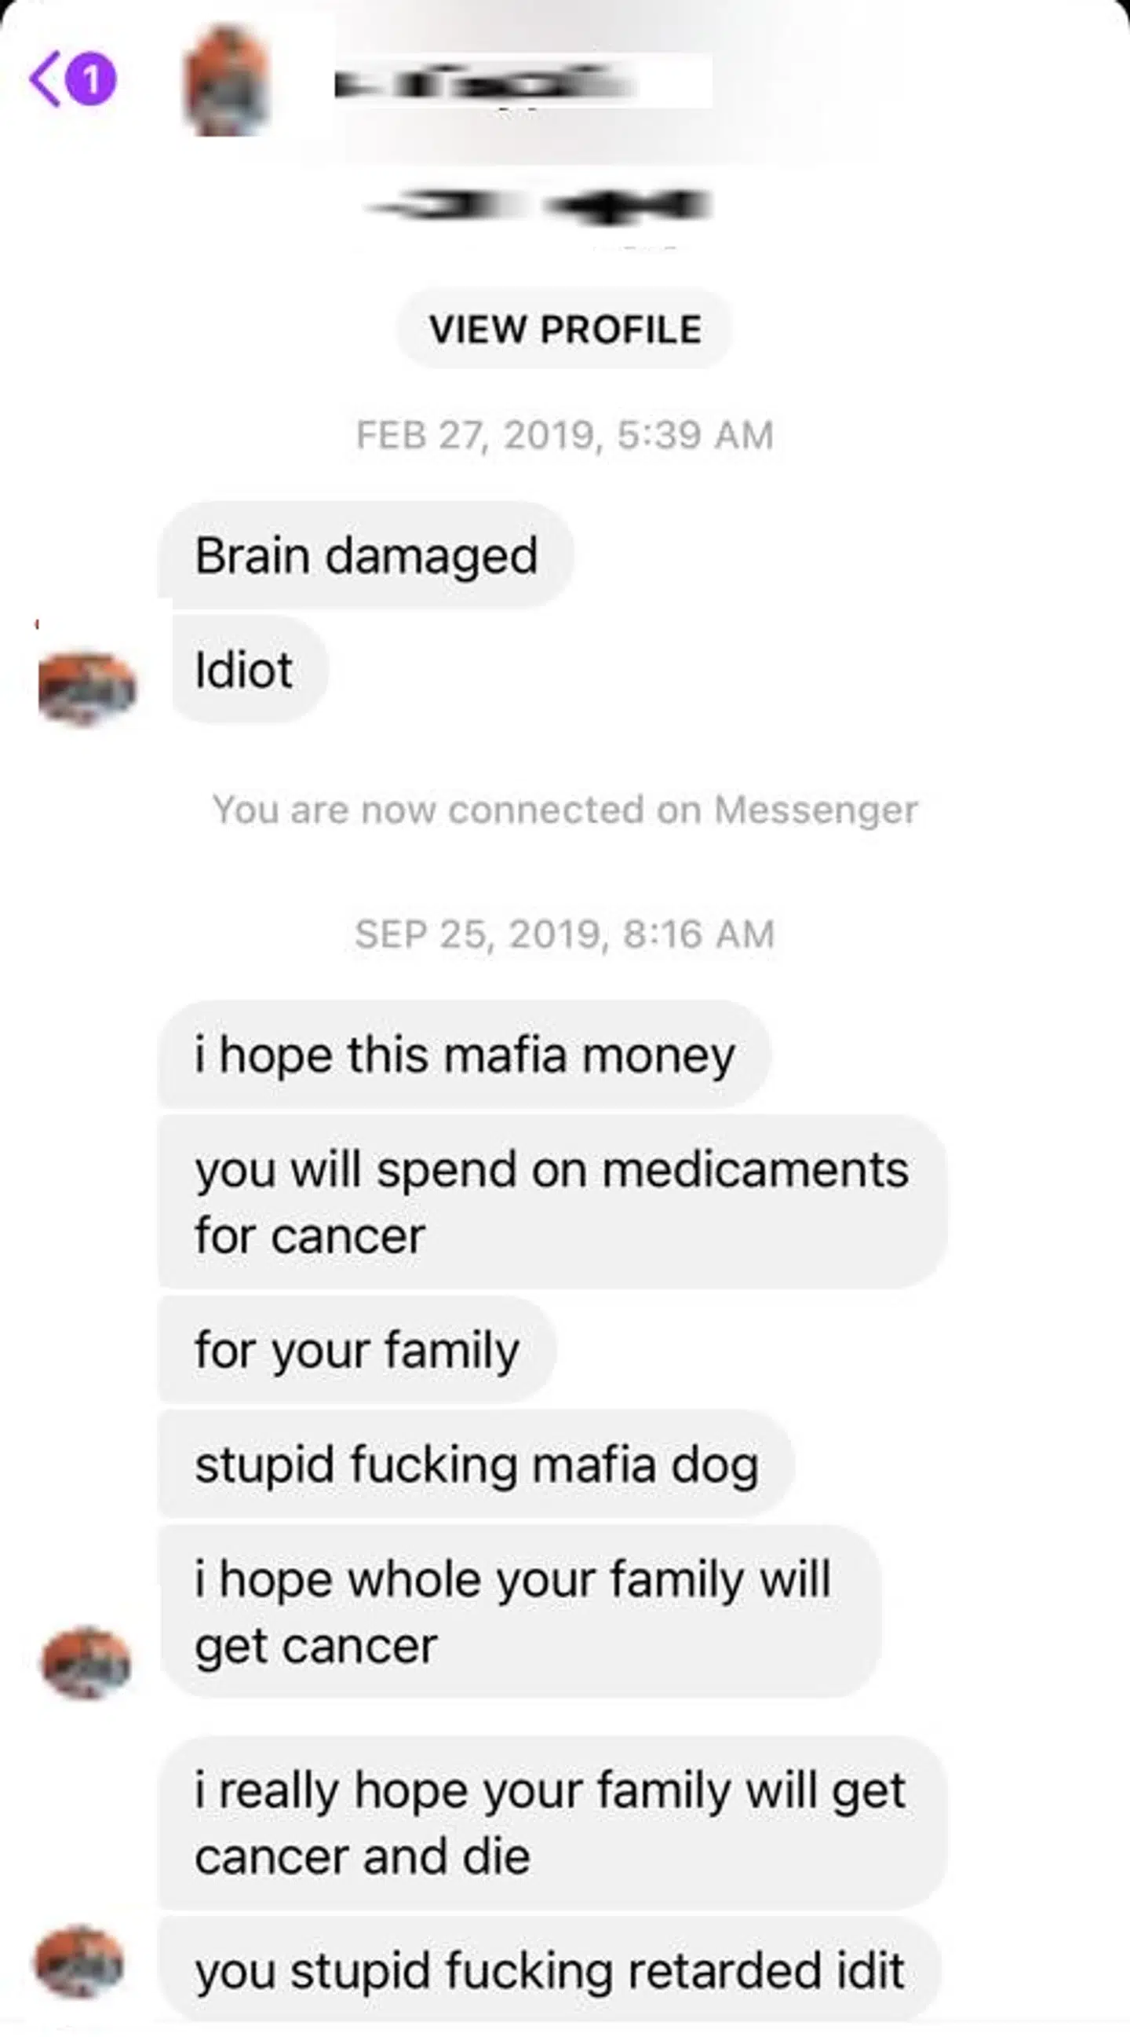Tap the purple back arrow
The height and width of the screenshot is (2037, 1130).
(x=44, y=79)
